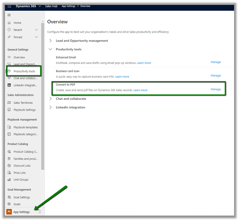Click the Lead and Opportunity sidebar icon
The height and width of the screenshot is (221, 239).
[x=9, y=64]
